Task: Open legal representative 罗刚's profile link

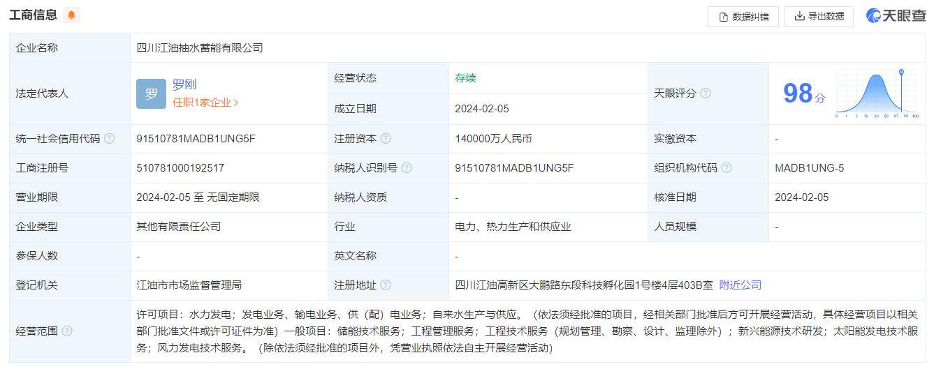Action: [x=184, y=84]
